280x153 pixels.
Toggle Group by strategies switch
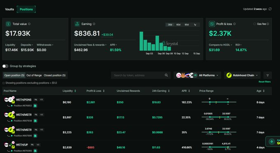[5, 66]
